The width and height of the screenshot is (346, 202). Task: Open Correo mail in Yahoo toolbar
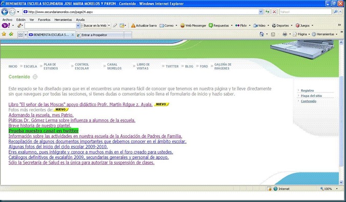(167, 26)
